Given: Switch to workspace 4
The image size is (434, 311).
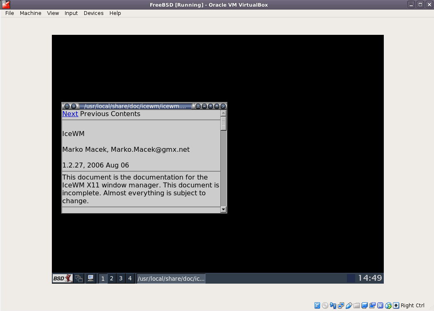Looking at the screenshot, I should point(130,278).
